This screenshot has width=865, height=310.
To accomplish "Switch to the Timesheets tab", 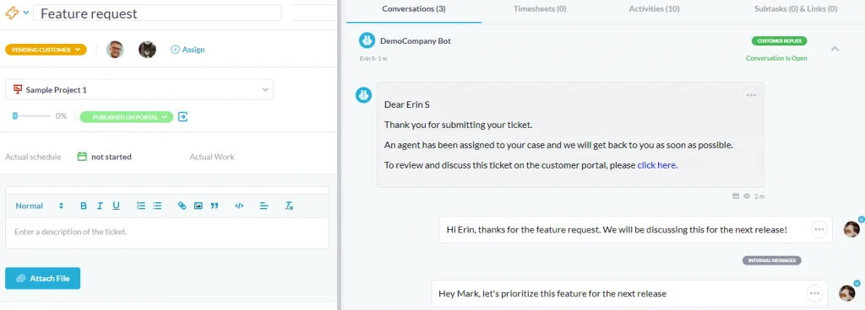I will (x=540, y=8).
